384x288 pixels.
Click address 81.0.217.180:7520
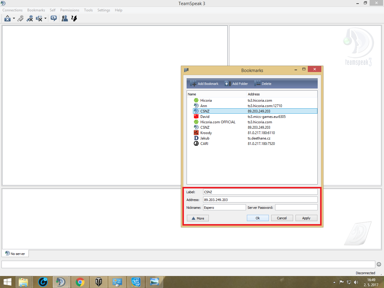point(261,144)
